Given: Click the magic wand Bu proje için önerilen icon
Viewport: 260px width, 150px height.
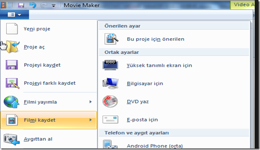Looking at the screenshot, I should [111, 39].
